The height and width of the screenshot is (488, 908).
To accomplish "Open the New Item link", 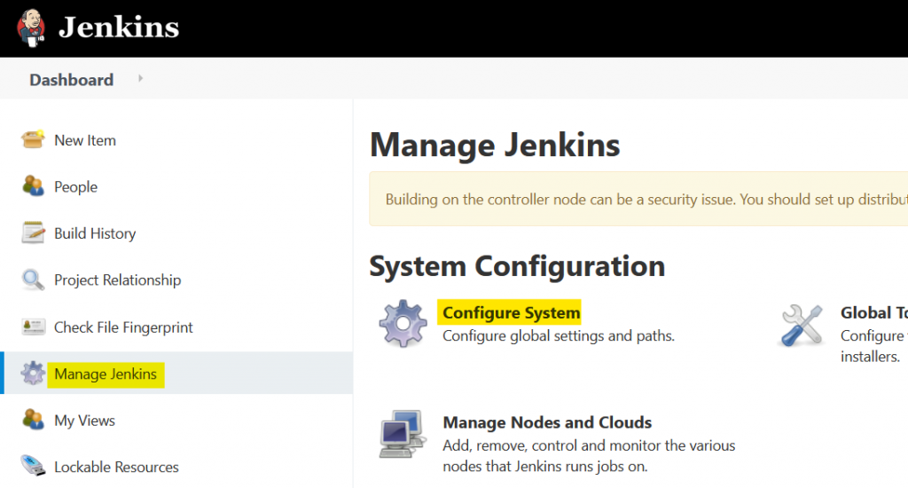I will click(85, 140).
